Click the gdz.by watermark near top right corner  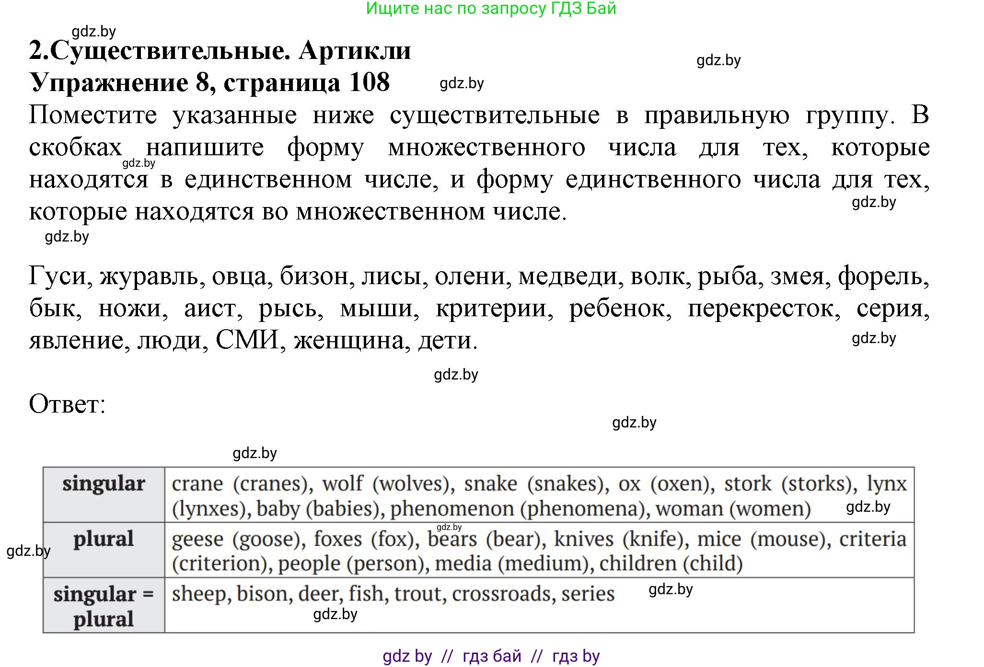tap(716, 60)
